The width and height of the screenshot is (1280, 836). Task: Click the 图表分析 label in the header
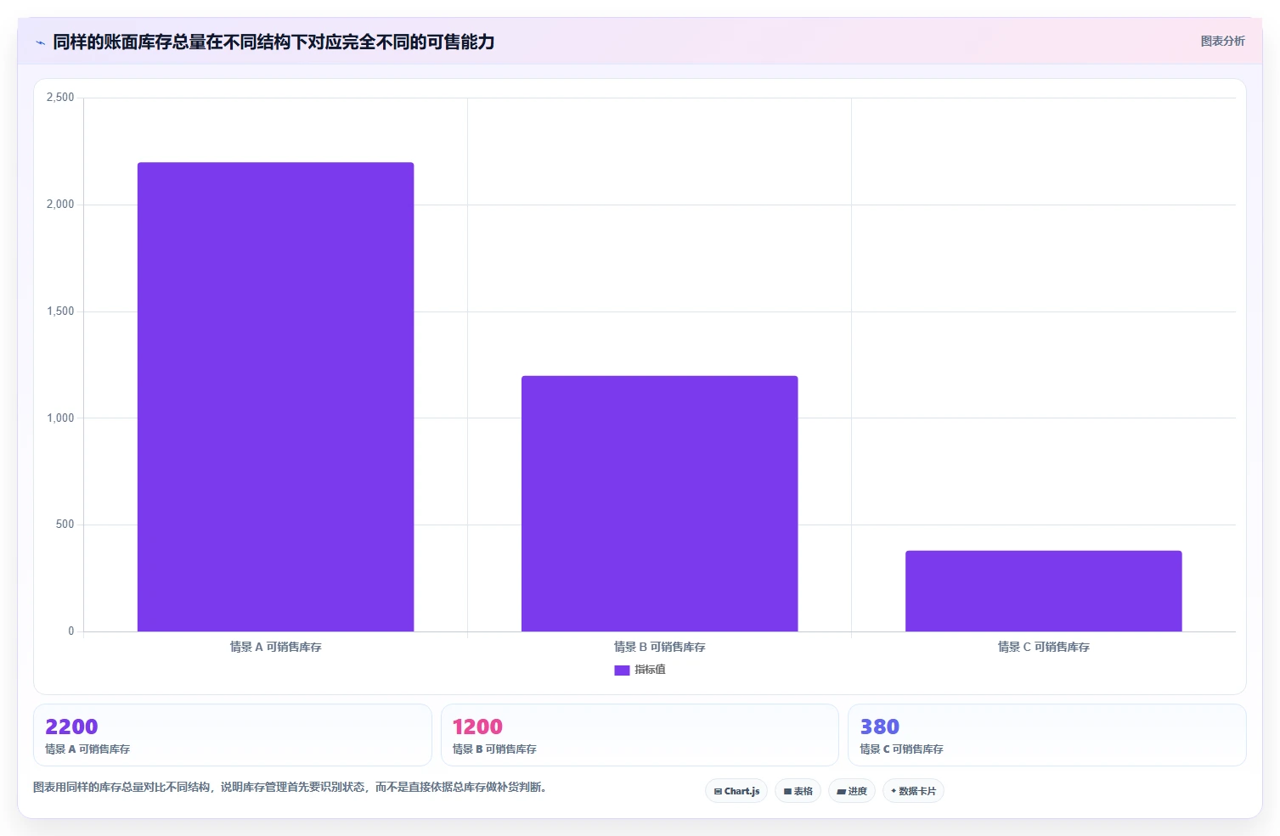pyautogui.click(x=1222, y=41)
